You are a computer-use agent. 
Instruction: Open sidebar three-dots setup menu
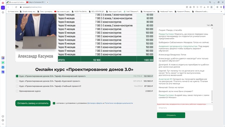(3, 124)
